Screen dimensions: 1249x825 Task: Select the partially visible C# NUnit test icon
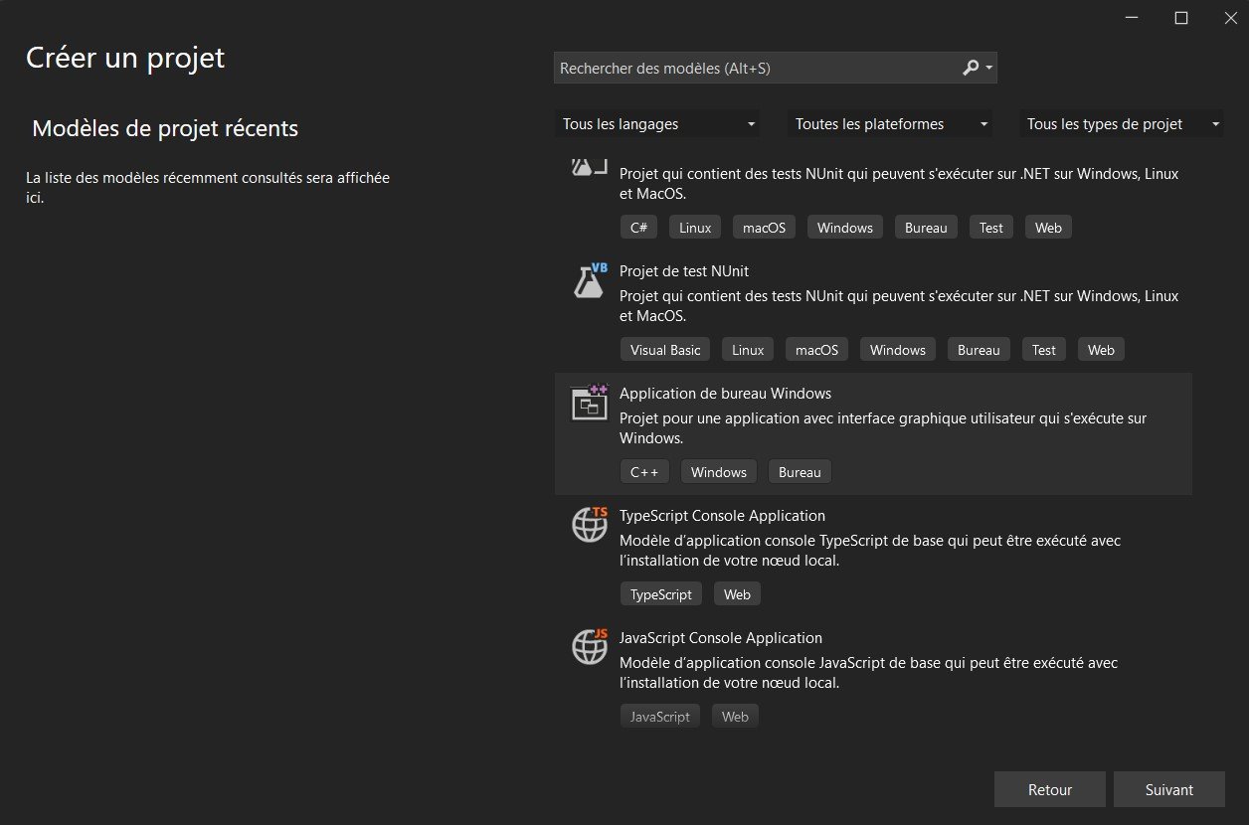(590, 167)
